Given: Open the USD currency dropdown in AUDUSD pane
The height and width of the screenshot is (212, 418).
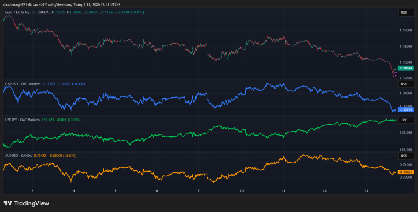Looking at the screenshot, I should coord(404,156).
